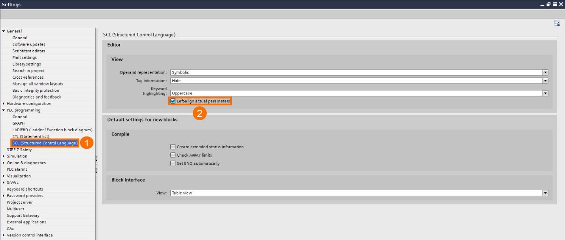Viewport: 565px width, 240px height.
Task: Float the Settings window
Action: click(x=549, y=4)
